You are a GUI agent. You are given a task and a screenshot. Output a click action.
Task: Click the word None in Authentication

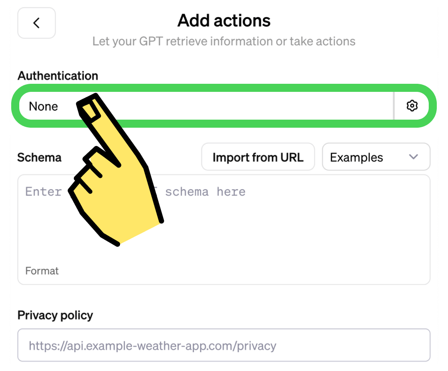43,106
